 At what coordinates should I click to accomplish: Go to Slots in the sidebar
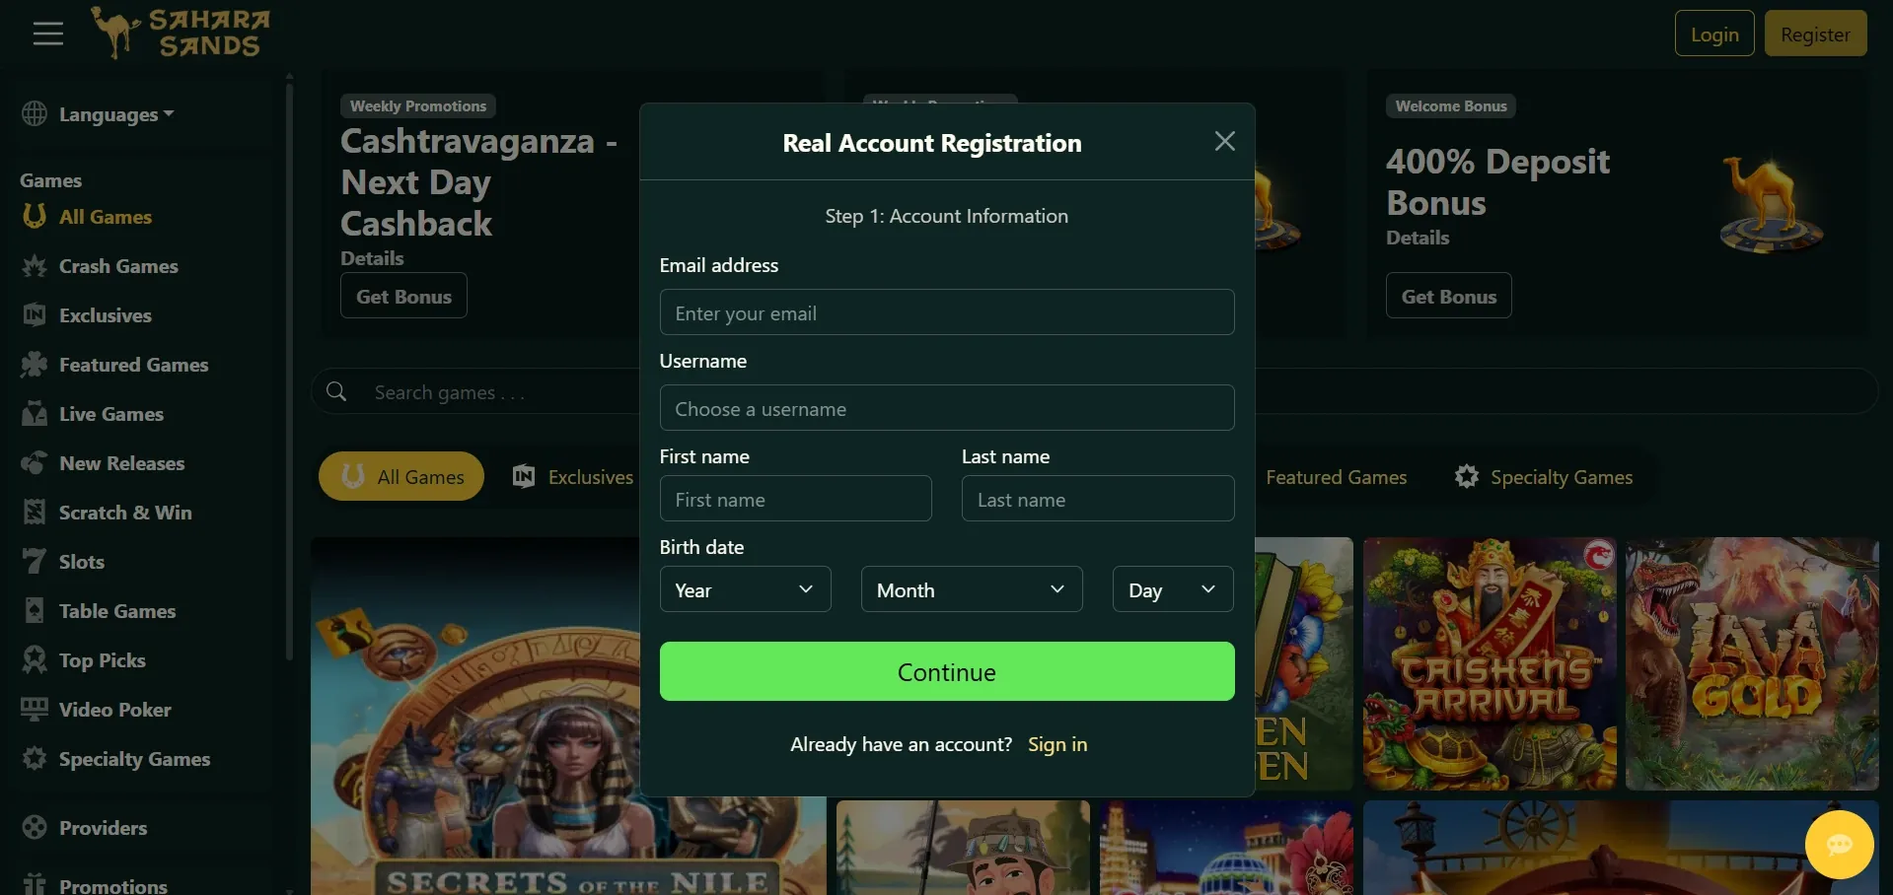click(82, 562)
